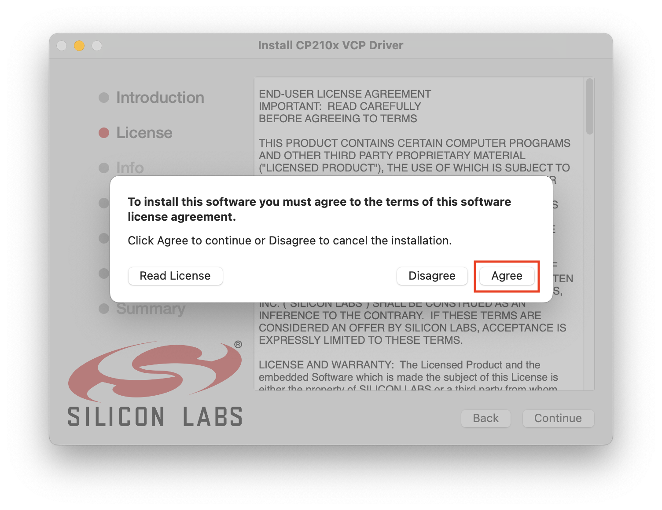
Task: Go Back to the previous step
Action: pos(485,418)
